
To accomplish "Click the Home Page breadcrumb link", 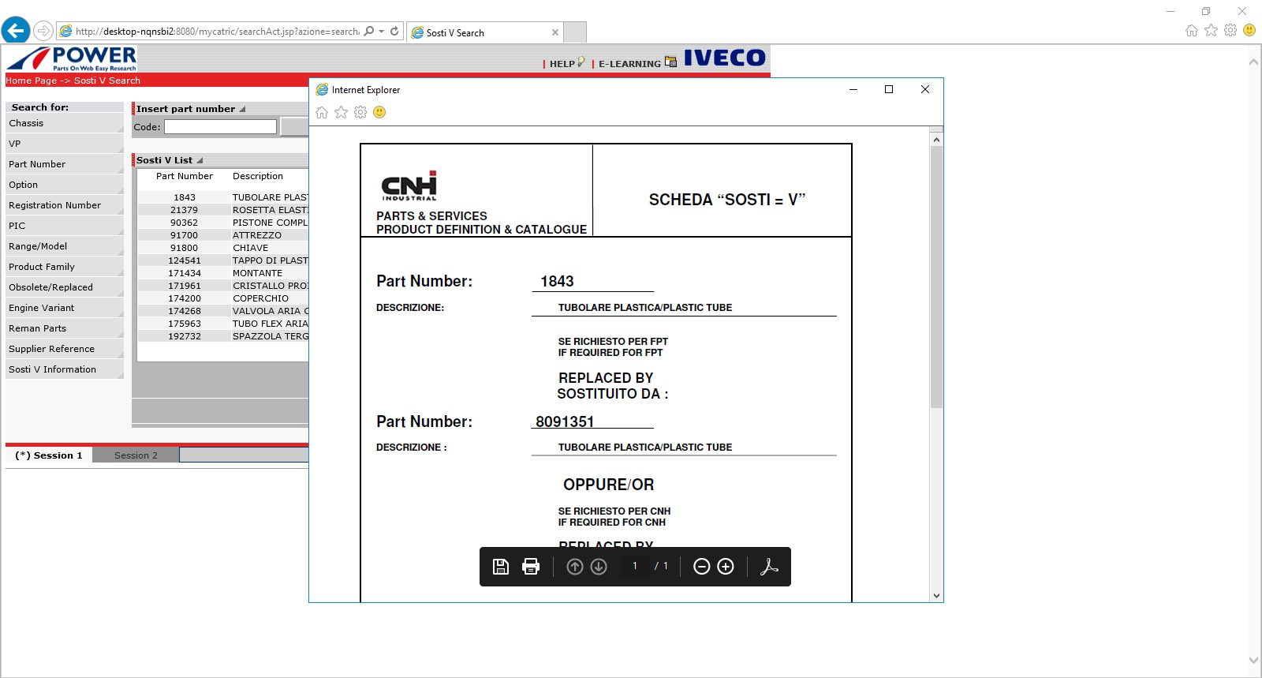I will point(31,81).
